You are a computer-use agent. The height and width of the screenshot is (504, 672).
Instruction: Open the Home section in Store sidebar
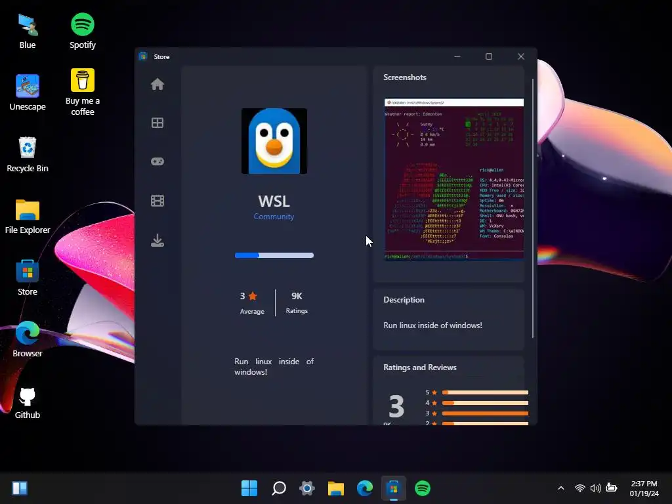[157, 84]
